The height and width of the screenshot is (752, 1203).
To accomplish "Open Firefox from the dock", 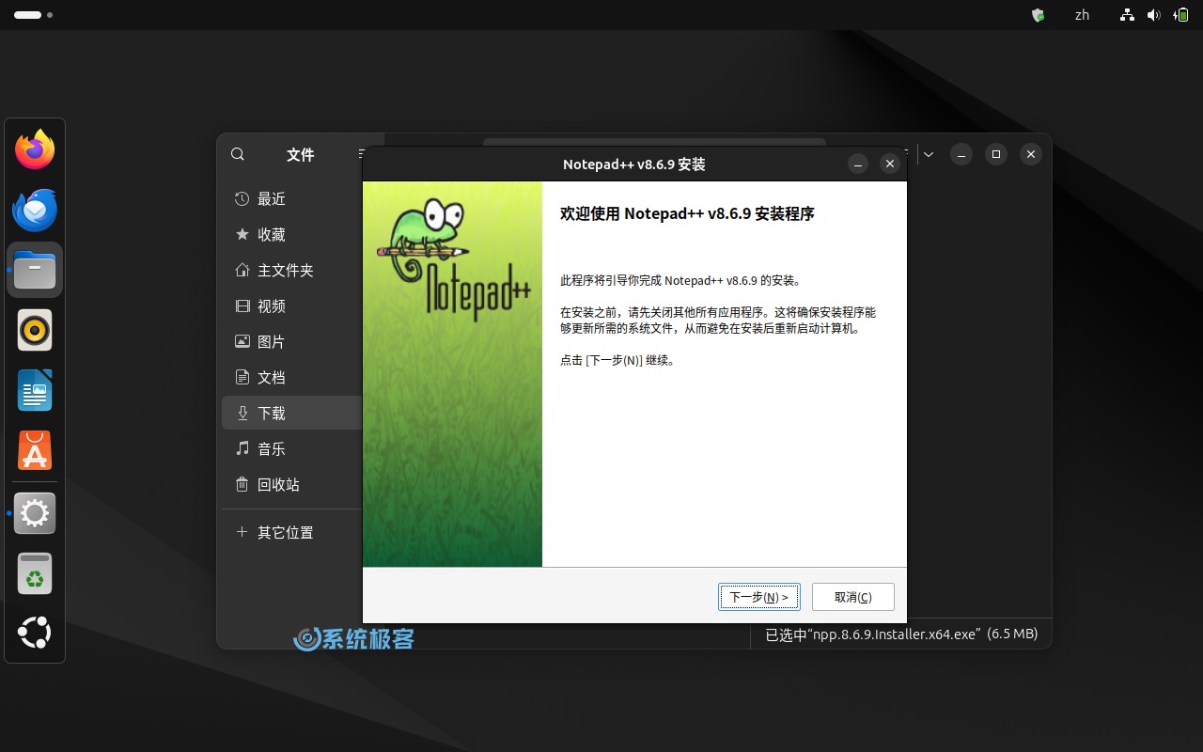I will 35,149.
